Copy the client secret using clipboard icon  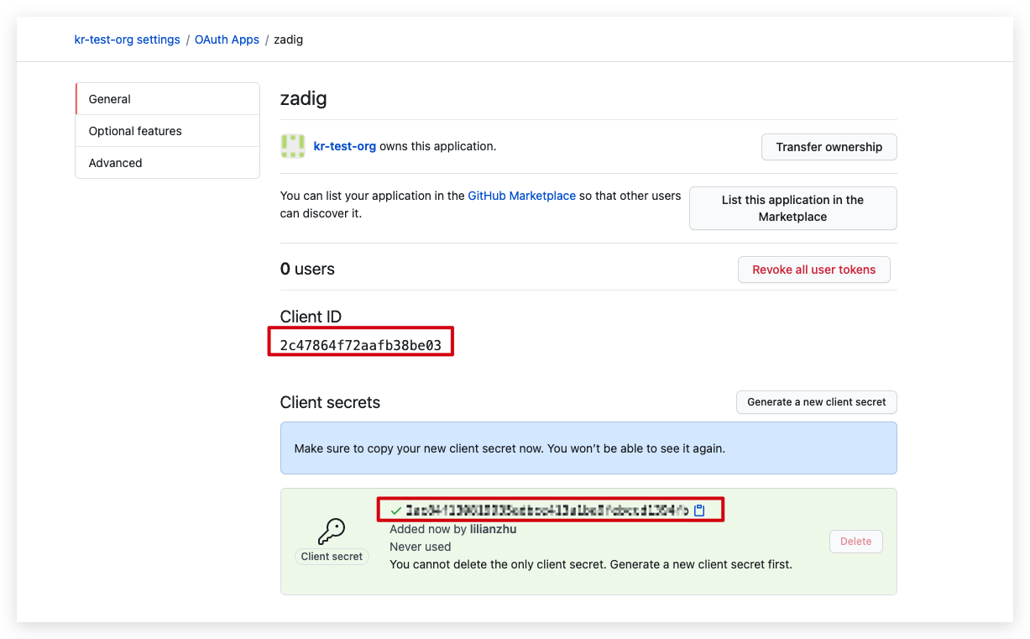click(699, 509)
